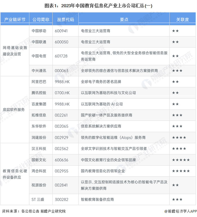Click company name '视源股份'
Viewport: 197px width, 217px height.
(x=39, y=185)
